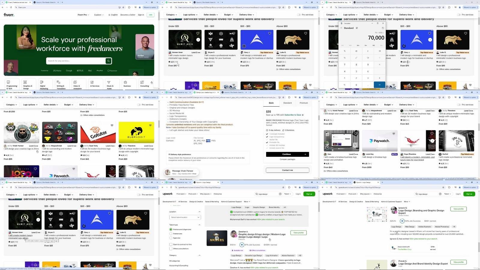This screenshot has width=480, height=270.
Task: Top-middle Fiverr window: favorite the Qubit Axis gig heart
Action: [198, 33]
